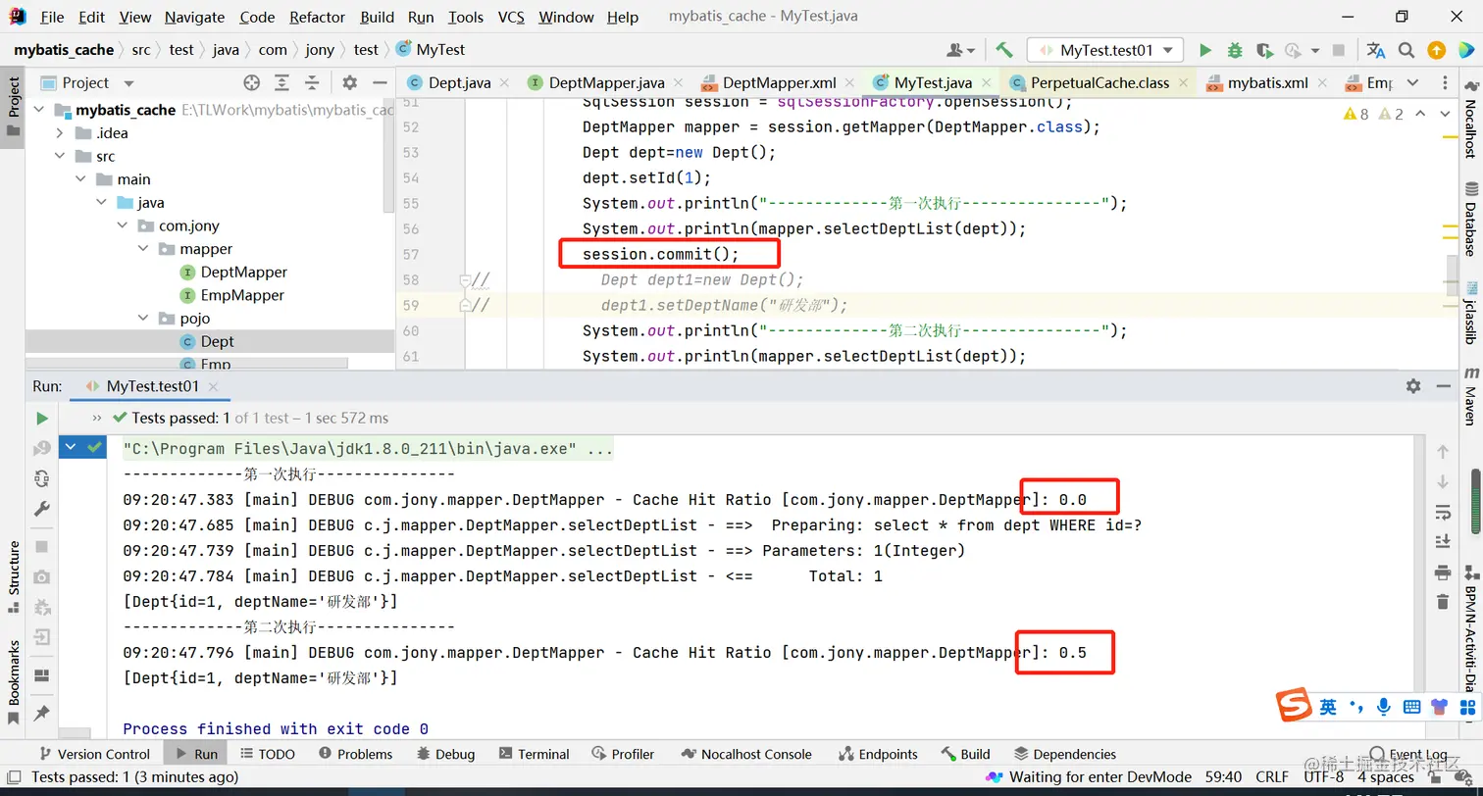Viewport: 1483px width, 796px height.
Task: Open the MyTest.test01 run configuration dropdown
Action: point(1105,50)
